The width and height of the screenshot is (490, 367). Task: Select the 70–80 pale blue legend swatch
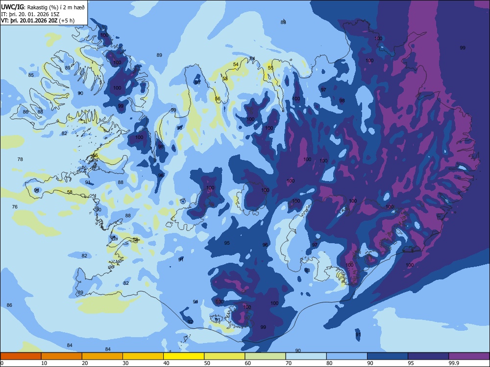306,356
